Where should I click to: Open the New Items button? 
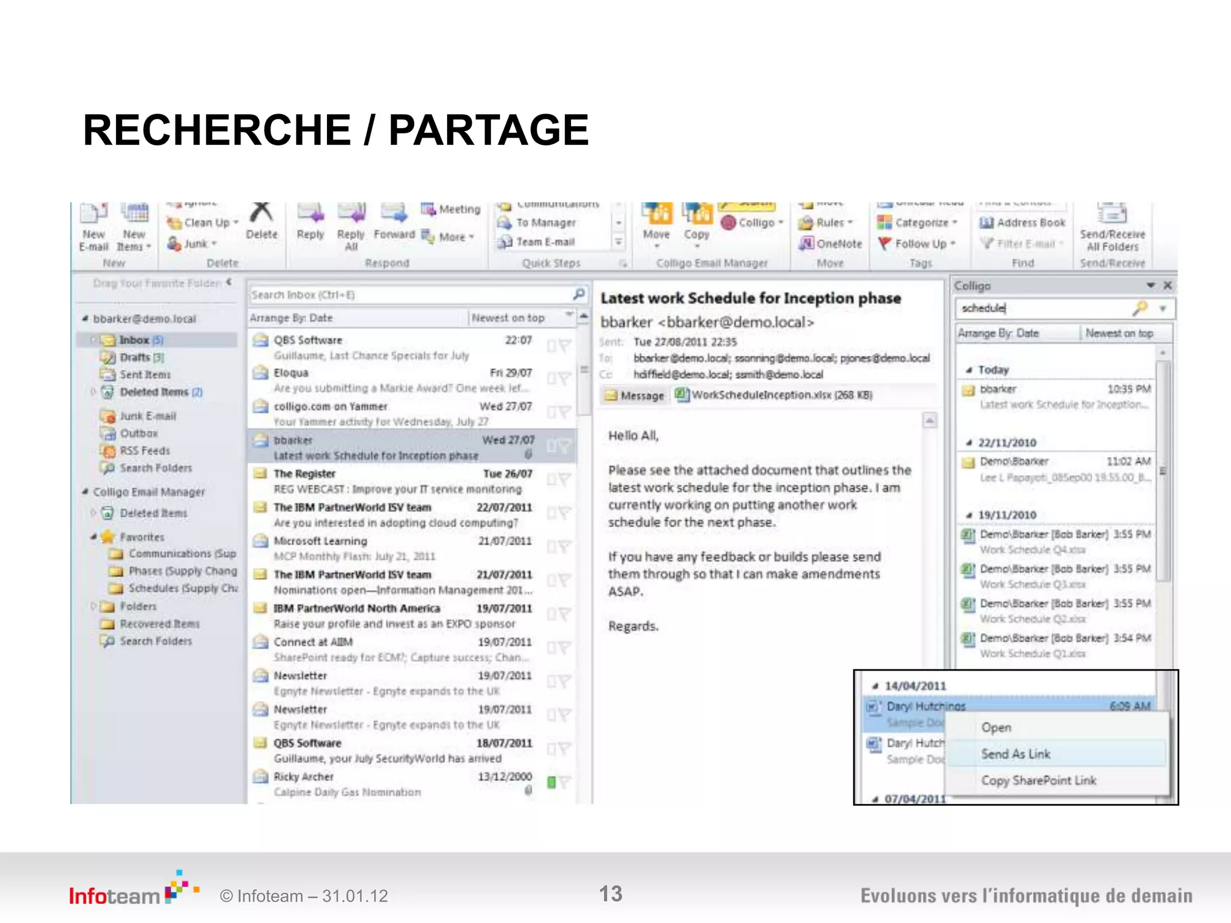point(134,227)
